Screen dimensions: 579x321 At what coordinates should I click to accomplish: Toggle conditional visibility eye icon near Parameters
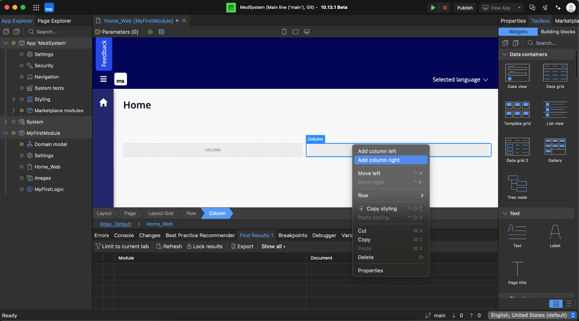pyautogui.click(x=150, y=32)
